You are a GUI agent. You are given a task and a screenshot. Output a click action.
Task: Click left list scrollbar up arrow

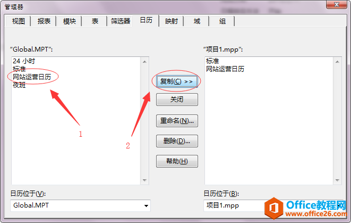(144, 62)
